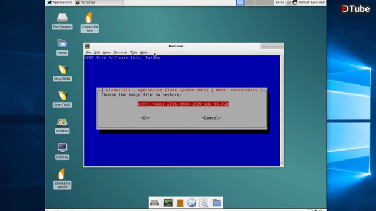Launch the Clonezilla server desktop icon
Image resolution: width=376 pixels, height=211 pixels.
(x=62, y=179)
